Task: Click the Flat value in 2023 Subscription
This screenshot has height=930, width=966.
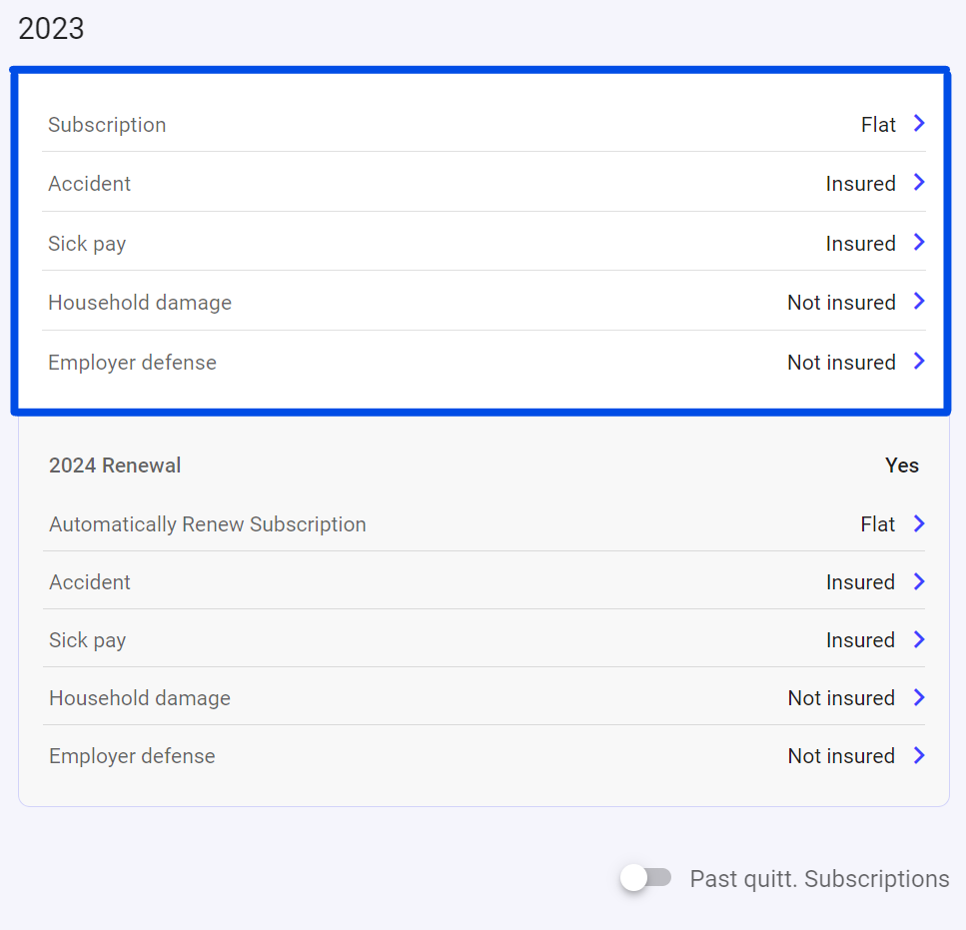Action: pyautogui.click(x=878, y=125)
